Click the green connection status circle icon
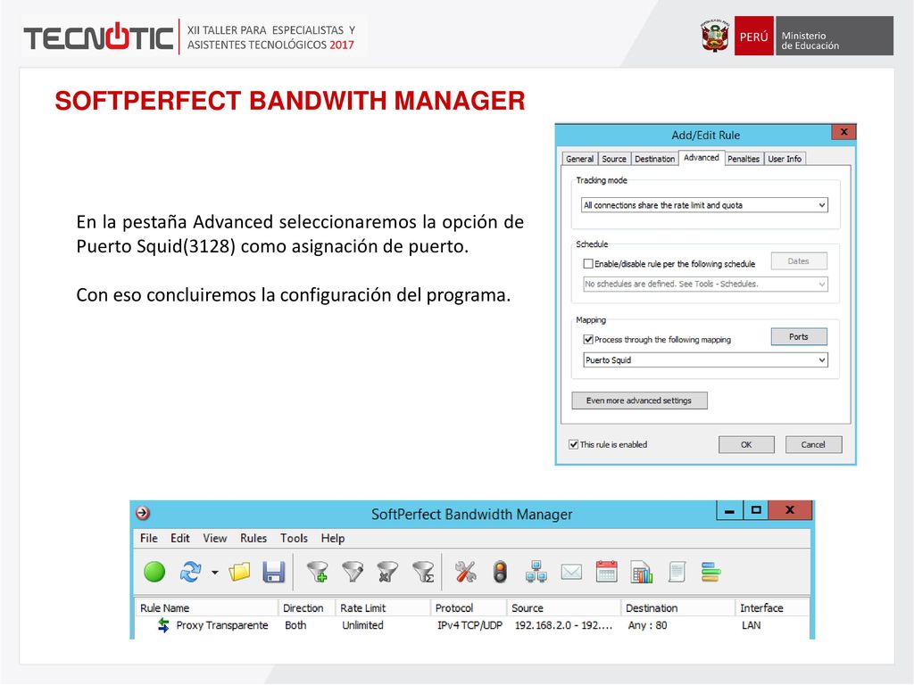The width and height of the screenshot is (914, 685). click(x=154, y=572)
